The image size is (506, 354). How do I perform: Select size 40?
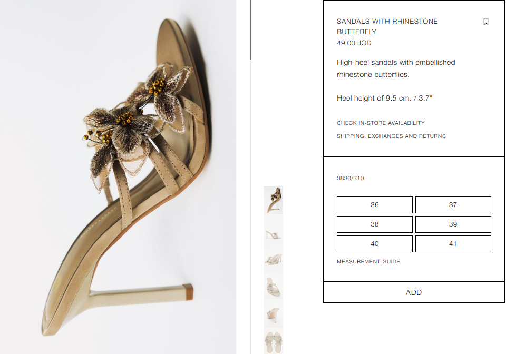[375, 244]
